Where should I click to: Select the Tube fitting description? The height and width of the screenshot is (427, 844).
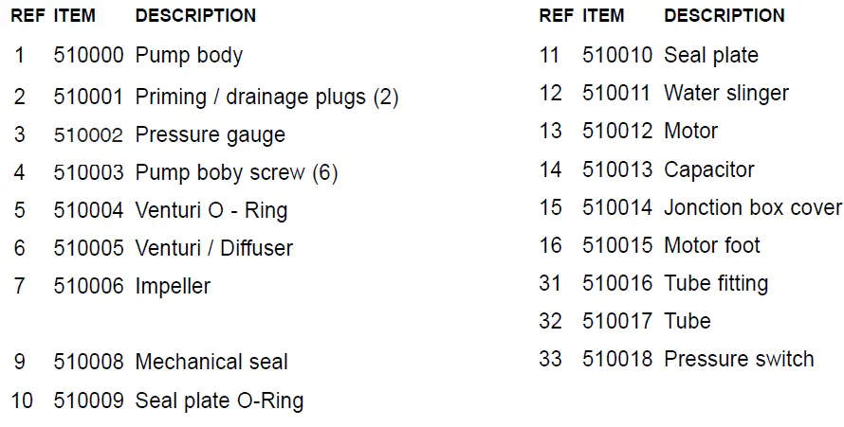[715, 283]
